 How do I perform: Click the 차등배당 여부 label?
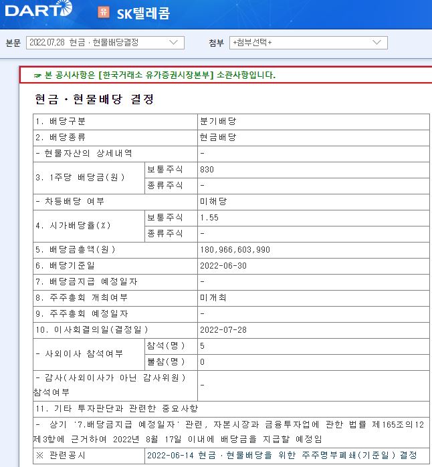coord(70,202)
